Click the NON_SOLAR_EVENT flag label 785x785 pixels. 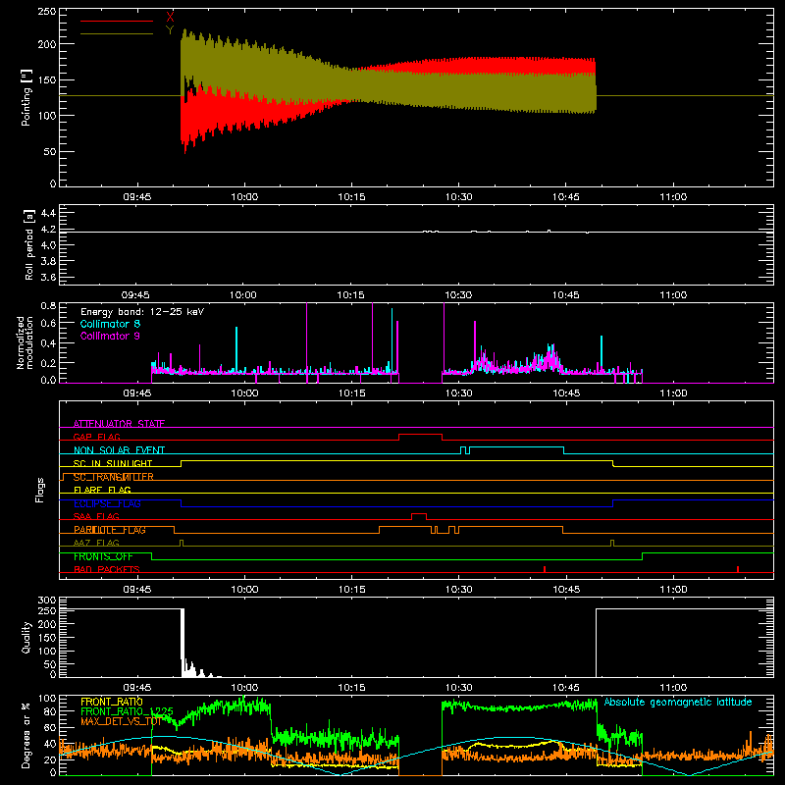point(119,450)
